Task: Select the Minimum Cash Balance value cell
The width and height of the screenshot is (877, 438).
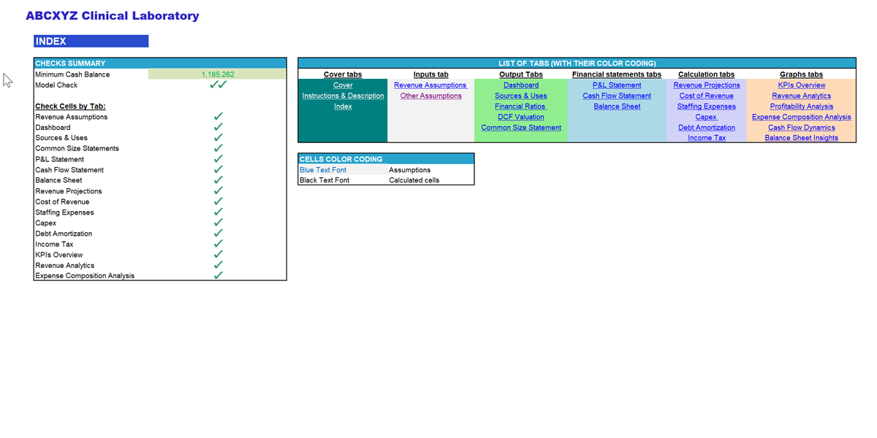Action: coord(216,74)
